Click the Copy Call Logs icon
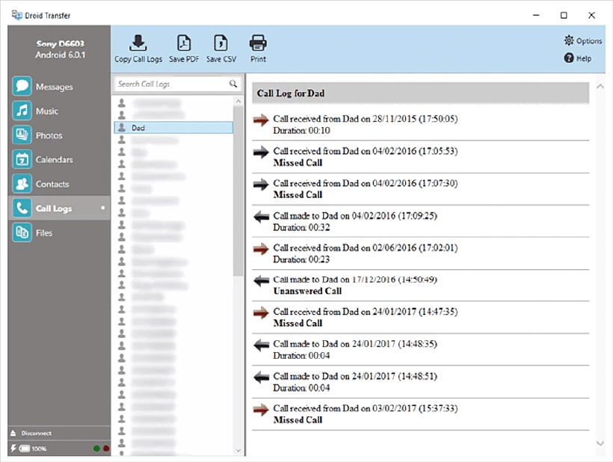Screen dimensions: 613x462 tap(138, 43)
